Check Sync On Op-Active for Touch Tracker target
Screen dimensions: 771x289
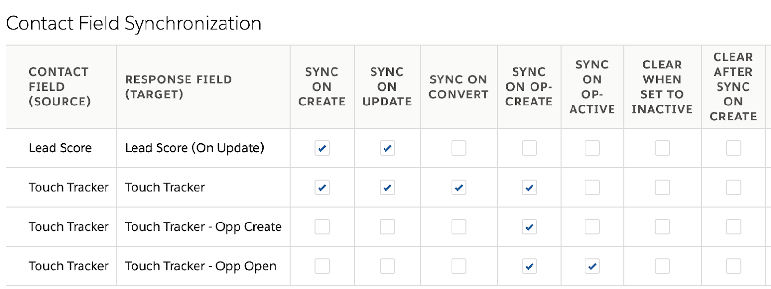click(x=592, y=187)
